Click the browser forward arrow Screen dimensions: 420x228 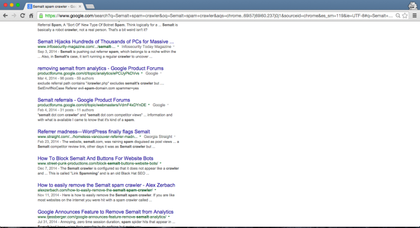(14, 16)
